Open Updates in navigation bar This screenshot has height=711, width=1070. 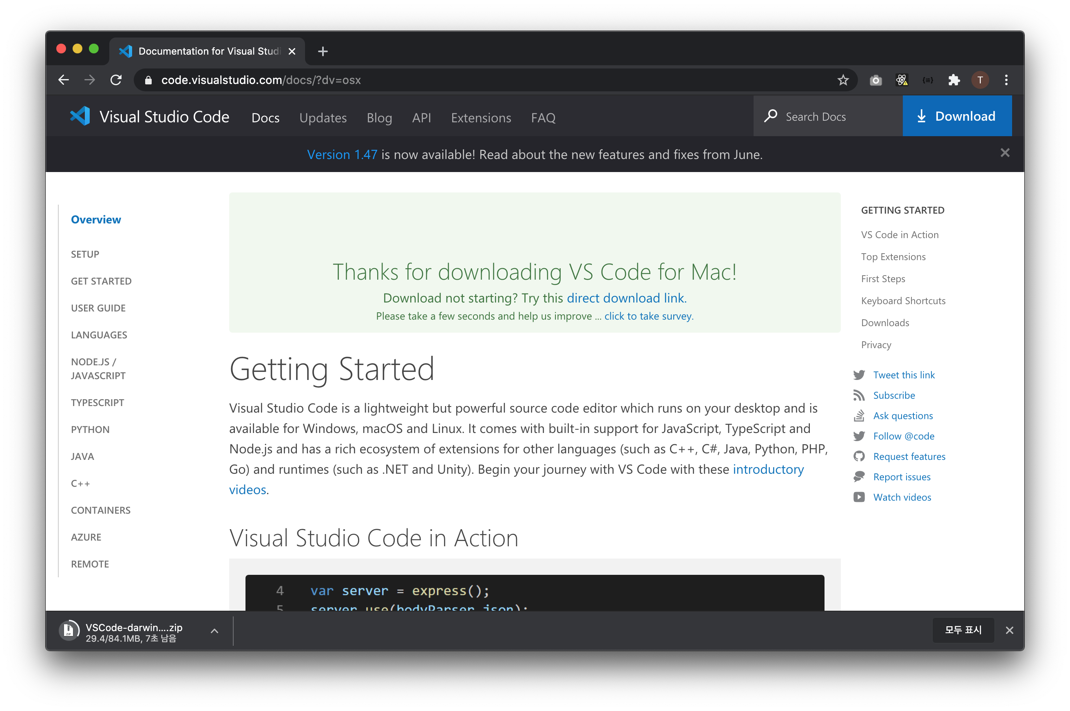tap(323, 118)
